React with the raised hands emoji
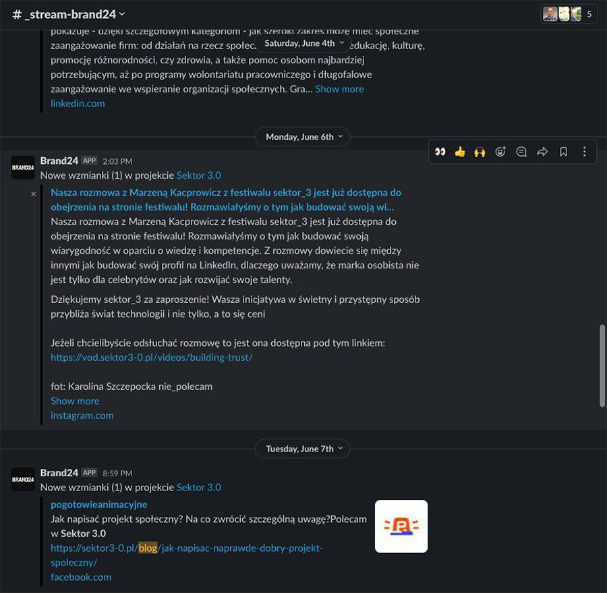Viewport: 607px width, 593px height. (480, 152)
